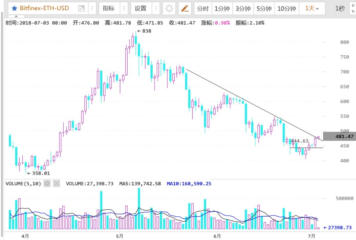The width and height of the screenshot is (356, 240).
Task: Click the blue favorite star icon
Action: tap(14, 8)
